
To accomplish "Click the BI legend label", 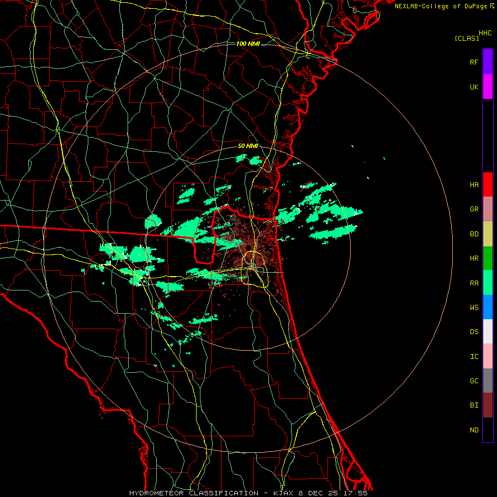I will click(x=474, y=405).
